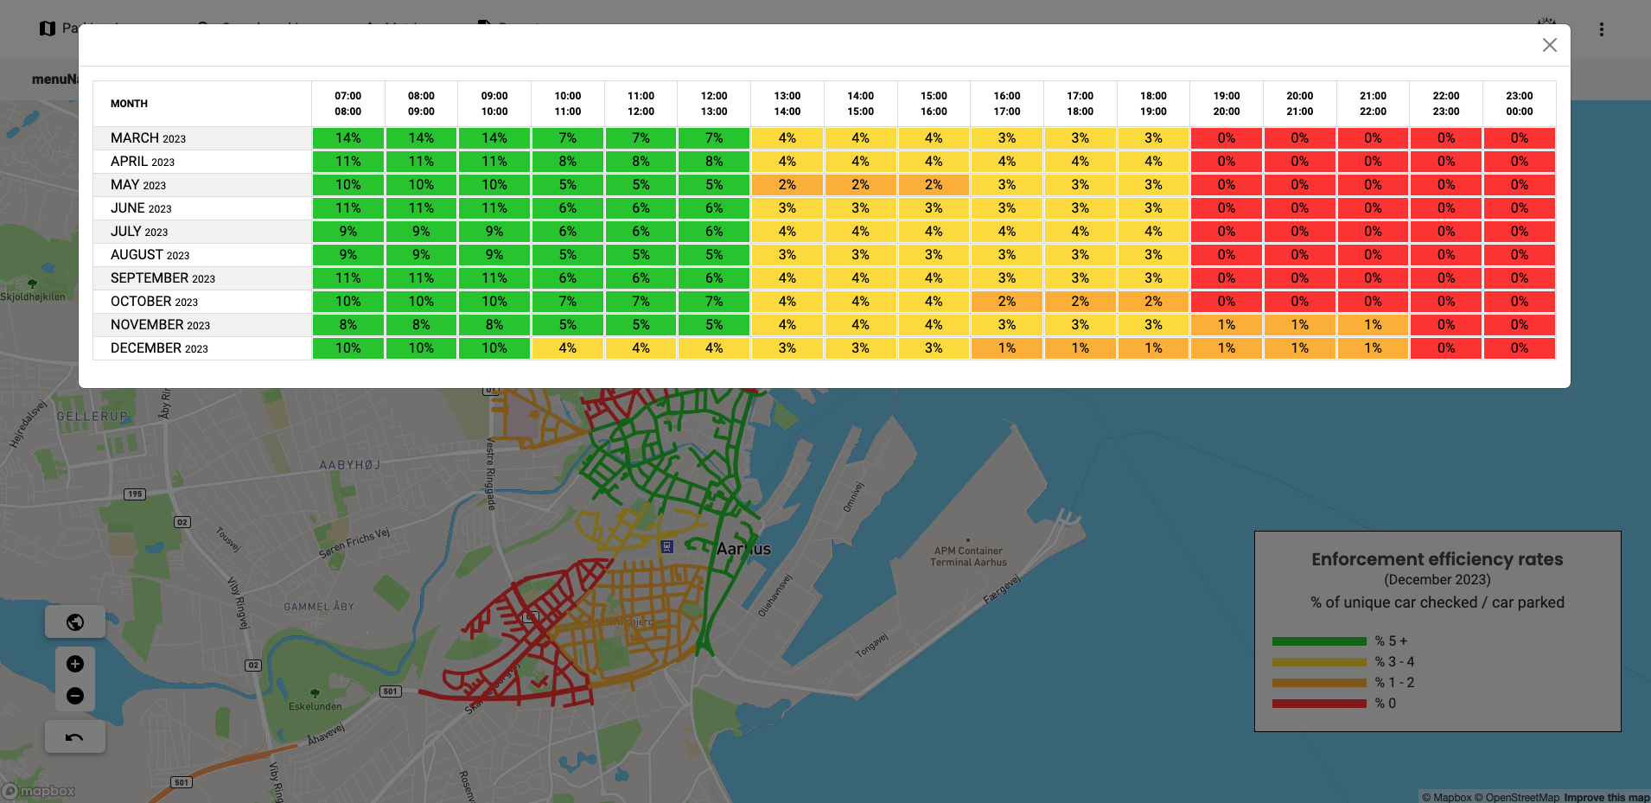Click the Improve this map link

(x=1606, y=797)
